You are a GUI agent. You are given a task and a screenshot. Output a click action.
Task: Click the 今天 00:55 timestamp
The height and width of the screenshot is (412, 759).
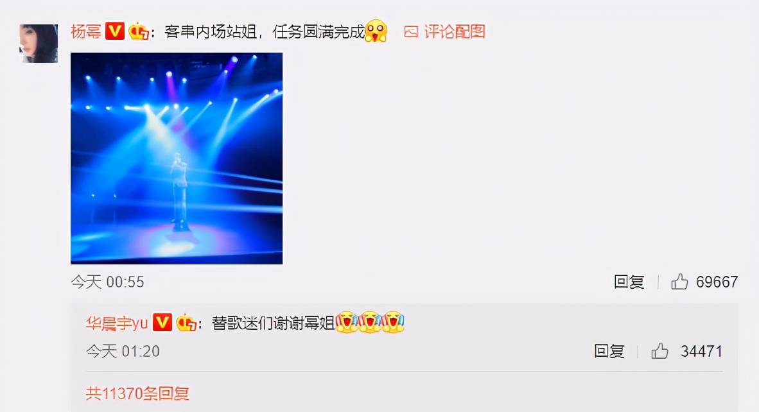(107, 282)
